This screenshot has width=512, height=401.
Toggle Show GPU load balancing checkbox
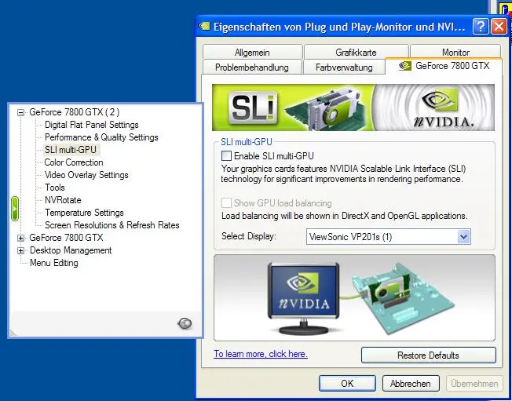pos(226,203)
